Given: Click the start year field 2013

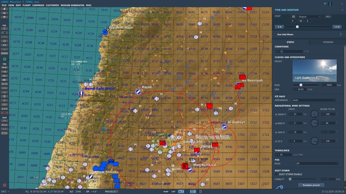Looking at the screenshot, I should click(x=328, y=17).
